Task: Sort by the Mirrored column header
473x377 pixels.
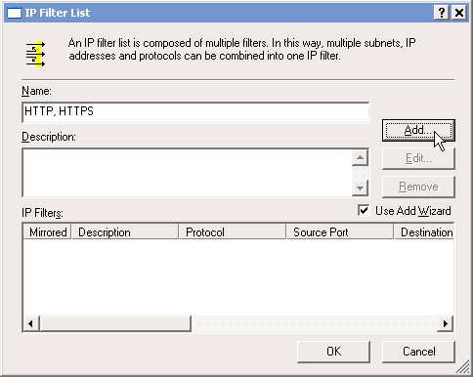Action: click(x=47, y=232)
